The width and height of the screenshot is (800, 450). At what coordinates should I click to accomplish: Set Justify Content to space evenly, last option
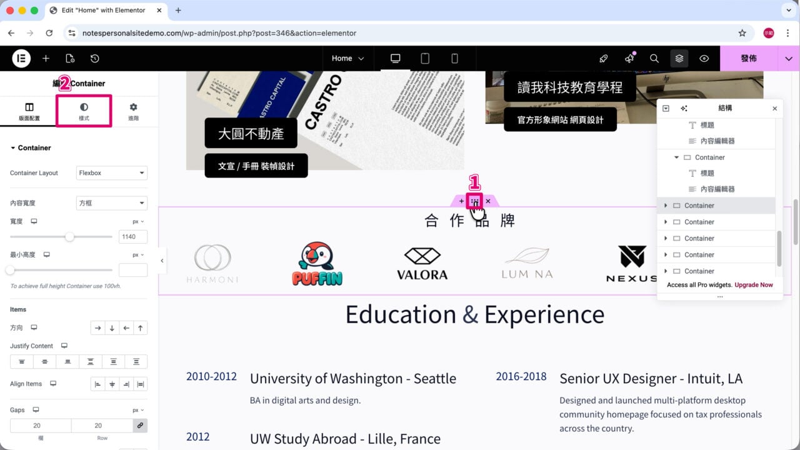(x=136, y=362)
